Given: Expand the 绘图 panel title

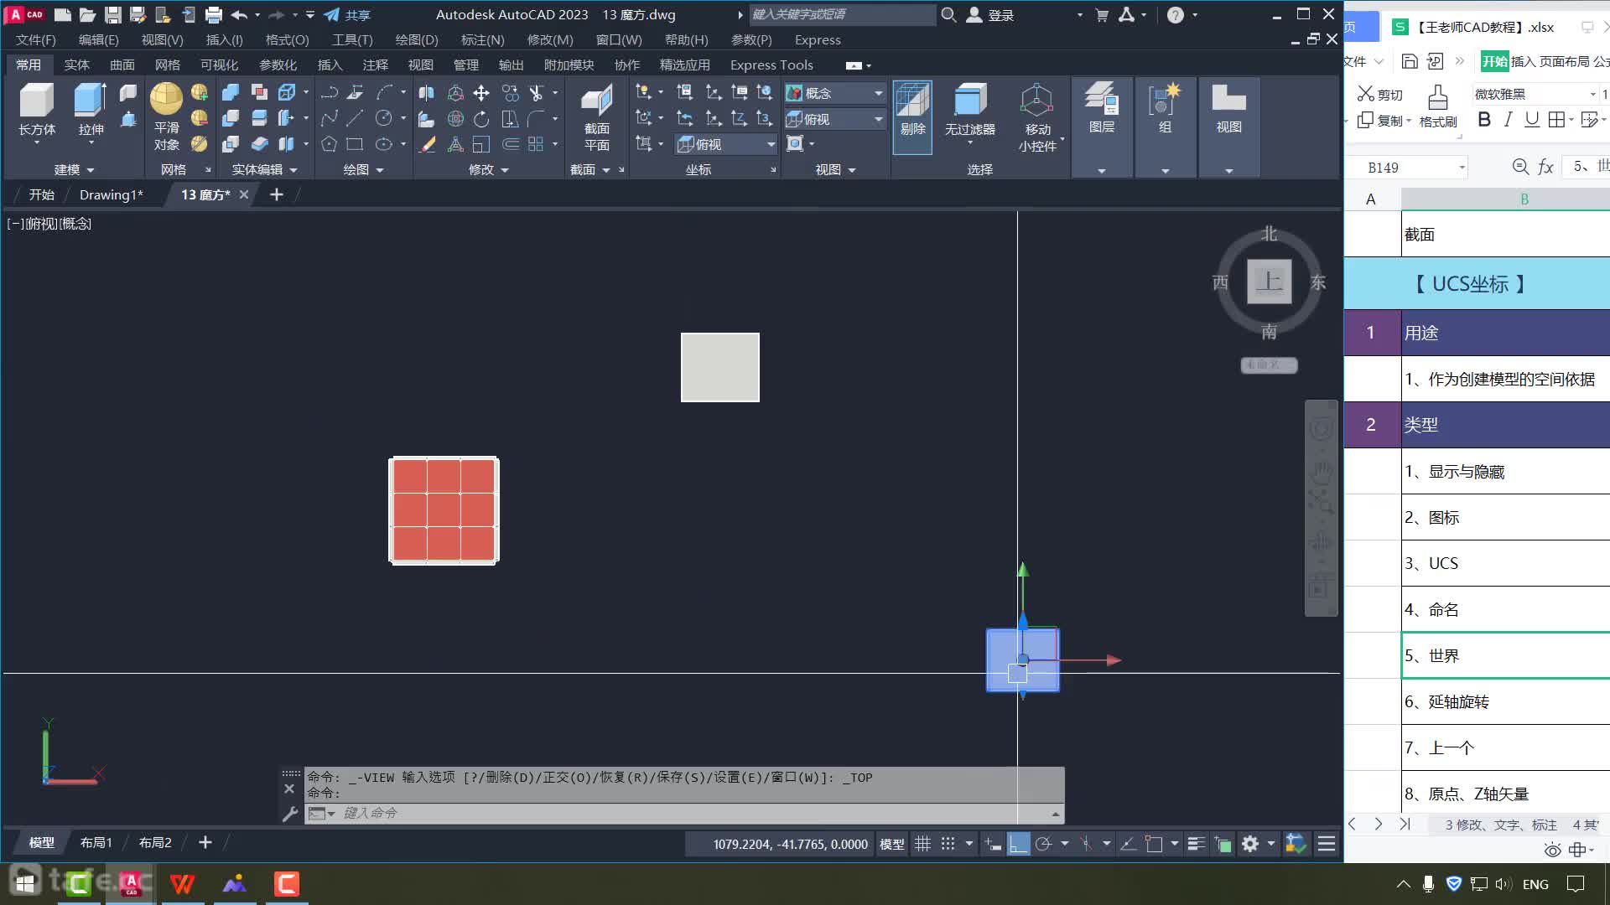Looking at the screenshot, I should 363,169.
